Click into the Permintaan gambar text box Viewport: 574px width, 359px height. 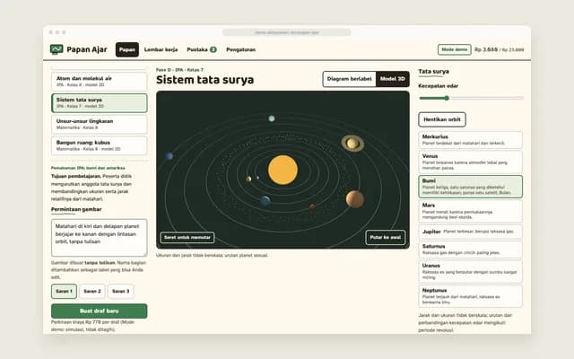click(100, 238)
